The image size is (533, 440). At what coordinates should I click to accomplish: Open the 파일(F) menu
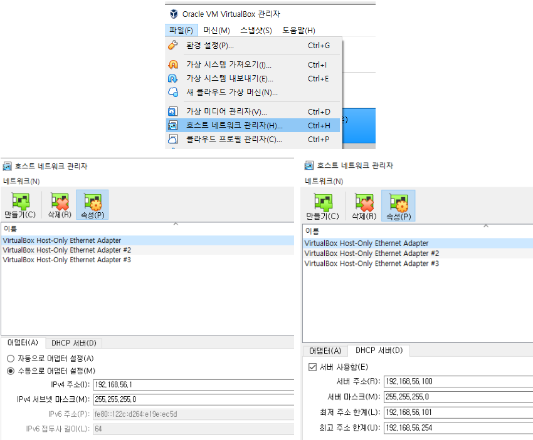[x=181, y=31]
